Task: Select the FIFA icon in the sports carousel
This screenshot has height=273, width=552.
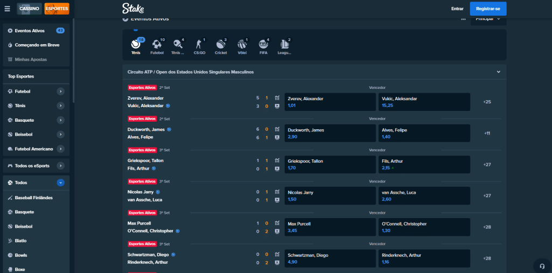Action: pyautogui.click(x=263, y=45)
